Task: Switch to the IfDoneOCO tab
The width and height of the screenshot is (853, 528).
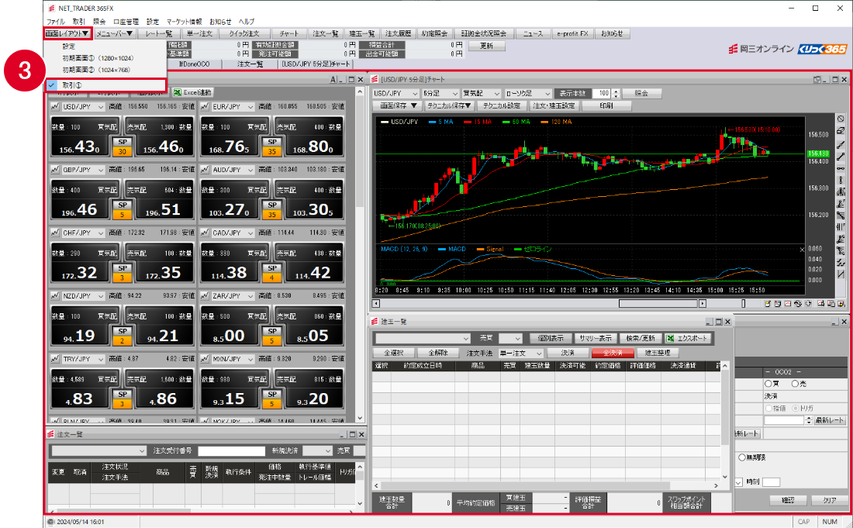Action: (194, 64)
